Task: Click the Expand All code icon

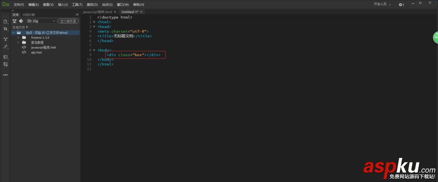Action: coord(6,39)
